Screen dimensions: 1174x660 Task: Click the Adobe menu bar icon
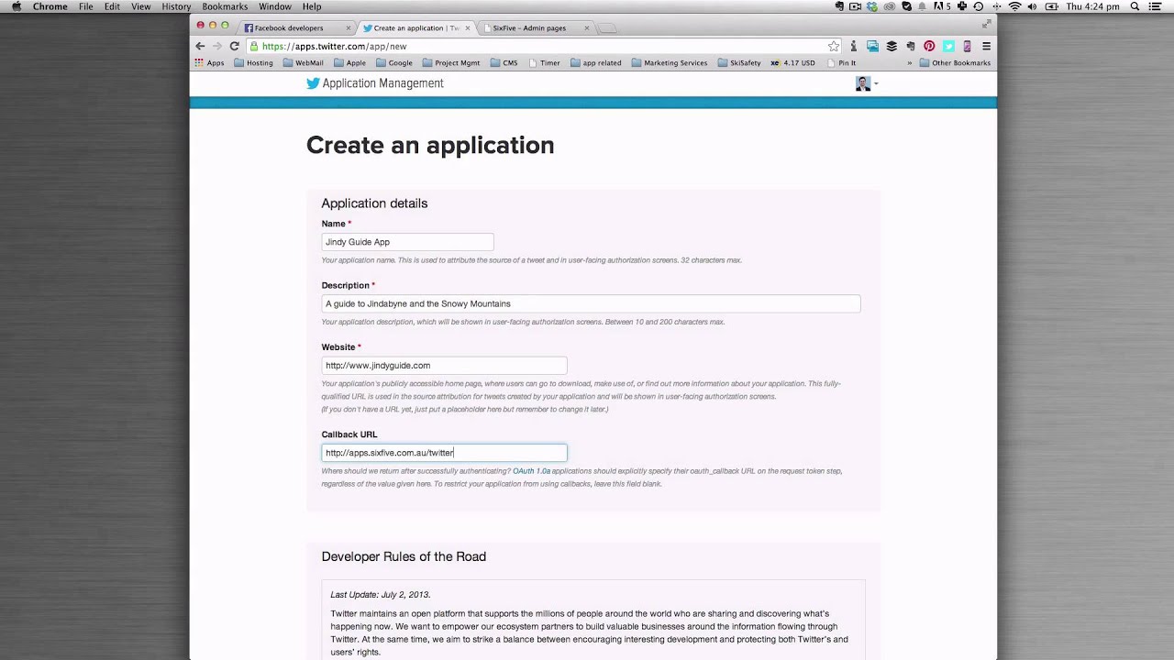(942, 6)
